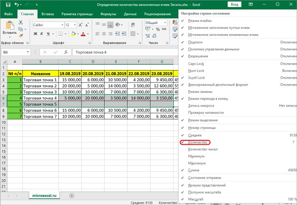This screenshot has width=297, height=205.
Task: Click the Decrease Indent icon
Action: 118,34
